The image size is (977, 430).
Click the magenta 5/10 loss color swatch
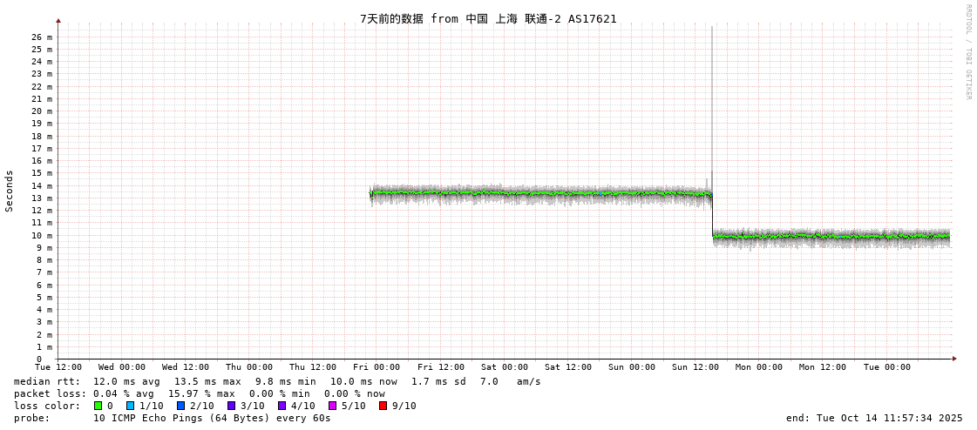coord(332,406)
